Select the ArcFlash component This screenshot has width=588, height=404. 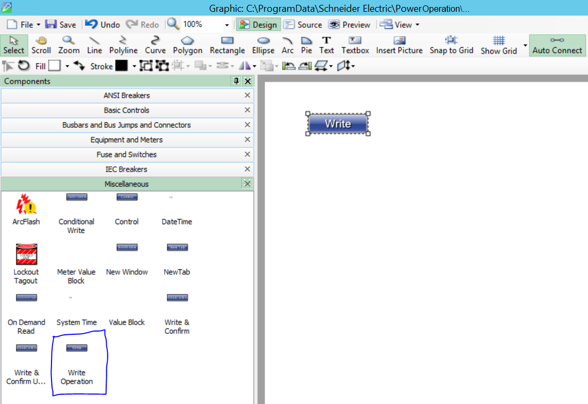(26, 209)
